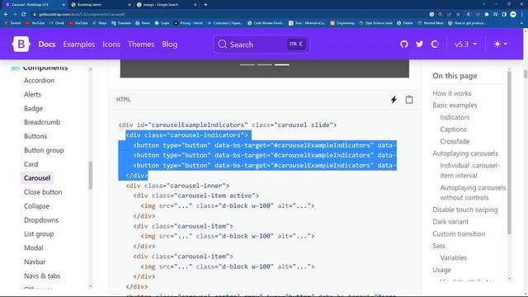
Task: Click the first carousel indicator bar
Action: click(247, 64)
